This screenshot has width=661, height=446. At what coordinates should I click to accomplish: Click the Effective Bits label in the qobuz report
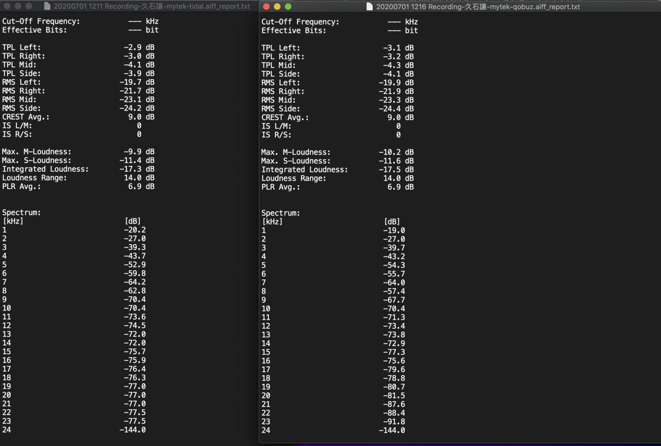pyautogui.click(x=294, y=30)
